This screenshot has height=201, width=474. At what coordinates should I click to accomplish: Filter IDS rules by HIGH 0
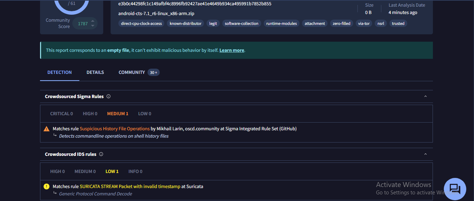point(58,172)
